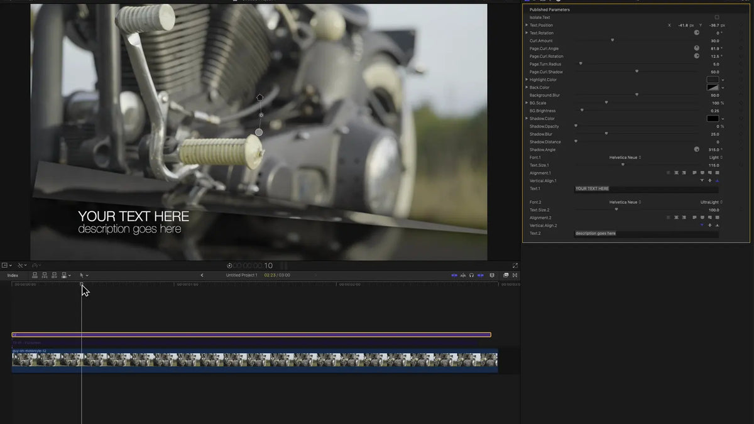Toggle solo headphones icon
754x424 pixels.
pyautogui.click(x=471, y=275)
